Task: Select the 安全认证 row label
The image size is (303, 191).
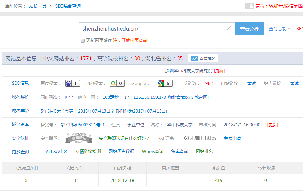Action: coord(20,138)
